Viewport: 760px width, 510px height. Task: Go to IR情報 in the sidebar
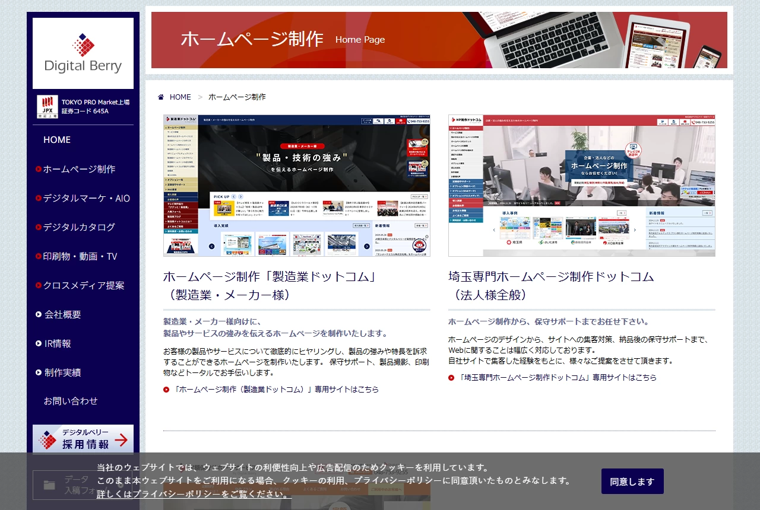click(x=58, y=343)
